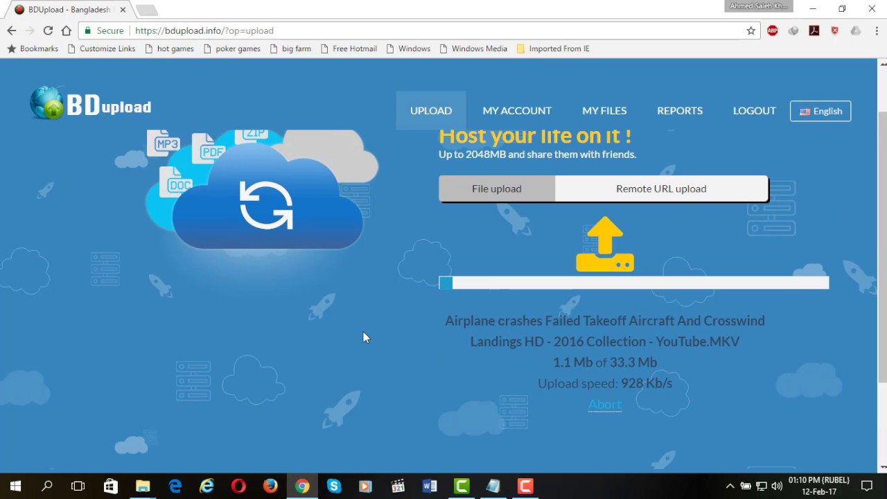This screenshot has height=499, width=887.
Task: Reload the page with the refresh icon
Action: click(48, 30)
